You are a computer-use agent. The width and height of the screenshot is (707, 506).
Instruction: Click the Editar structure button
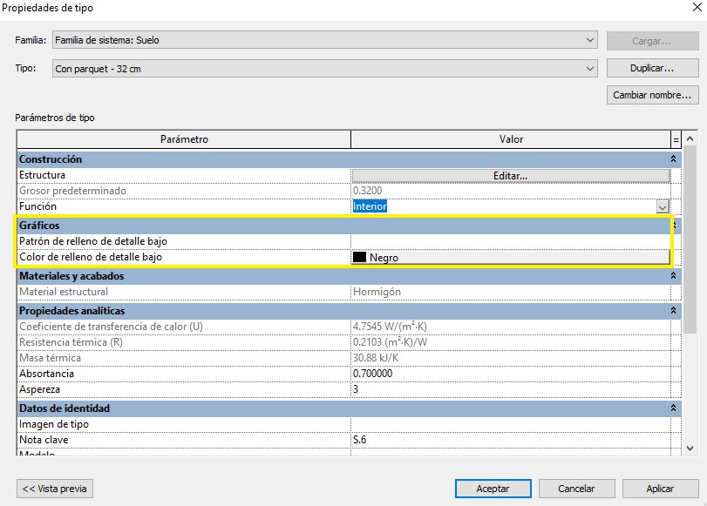click(510, 175)
